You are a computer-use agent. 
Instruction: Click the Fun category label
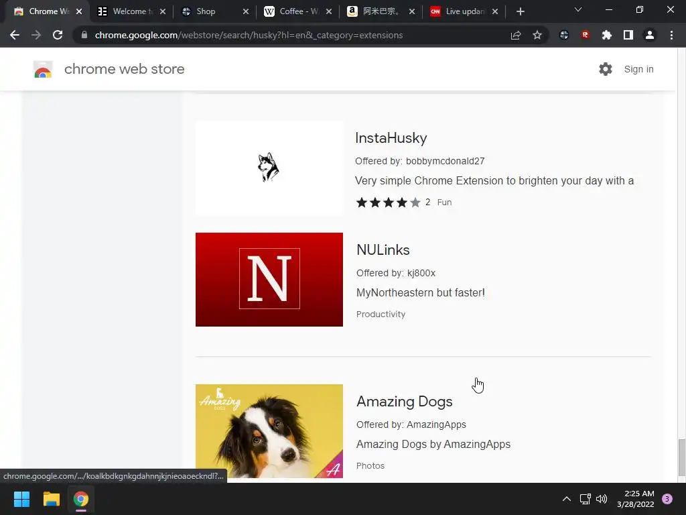click(444, 203)
